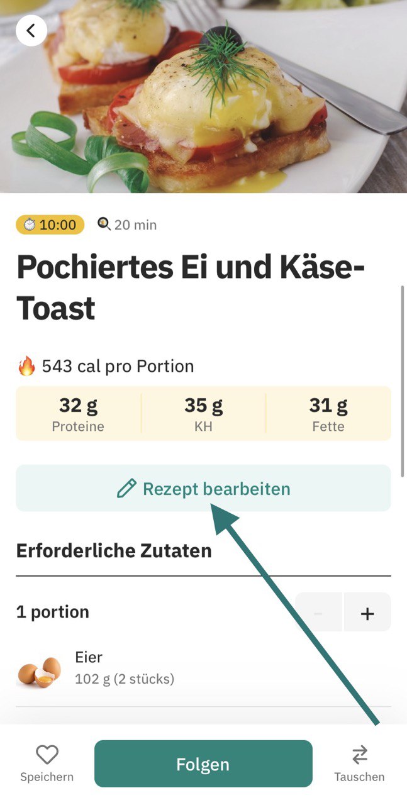Tap the swap arrows Tauschen icon
The height and width of the screenshot is (805, 407).
coord(359,754)
